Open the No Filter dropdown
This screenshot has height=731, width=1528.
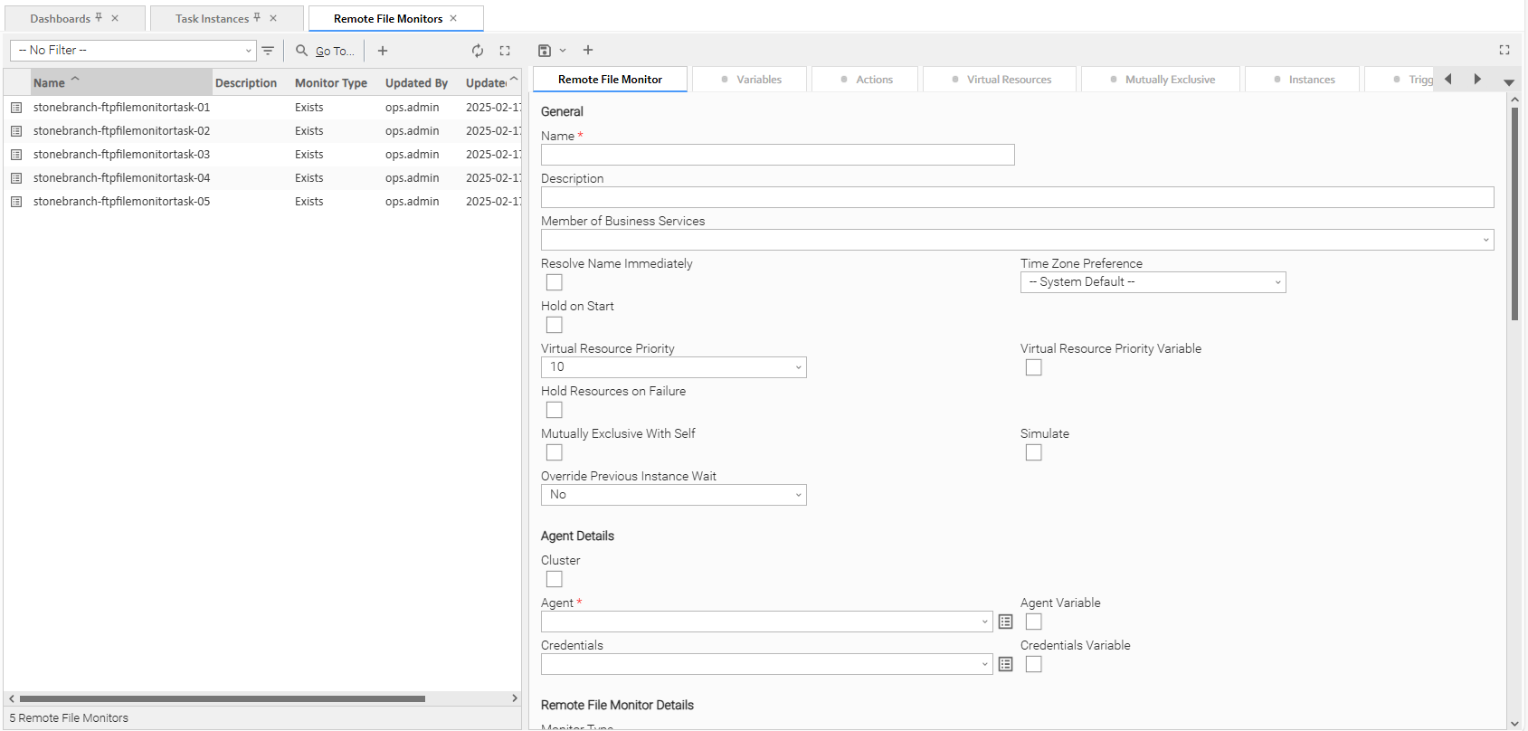(134, 51)
